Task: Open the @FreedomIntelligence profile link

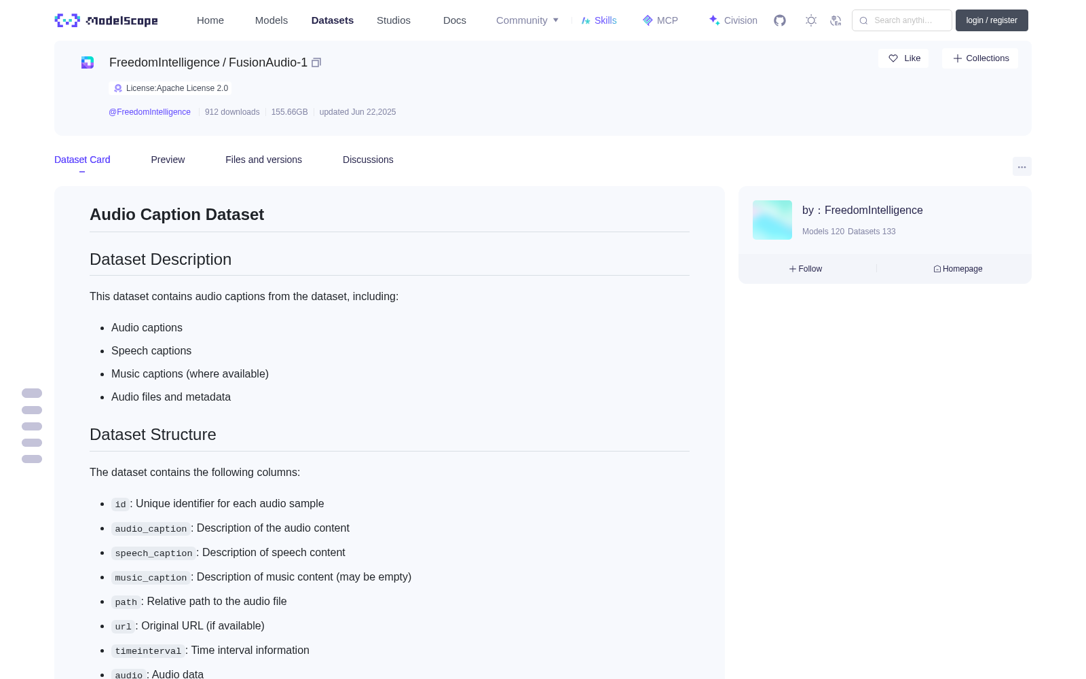Action: click(149, 112)
